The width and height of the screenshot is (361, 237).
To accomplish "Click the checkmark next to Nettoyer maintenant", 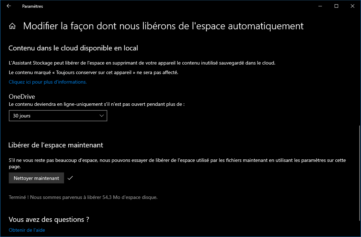I will point(70,178).
